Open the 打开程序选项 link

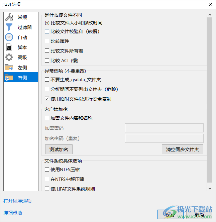pos(17,201)
